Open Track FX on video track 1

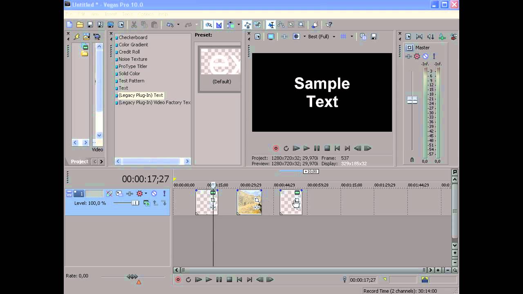tap(130, 194)
